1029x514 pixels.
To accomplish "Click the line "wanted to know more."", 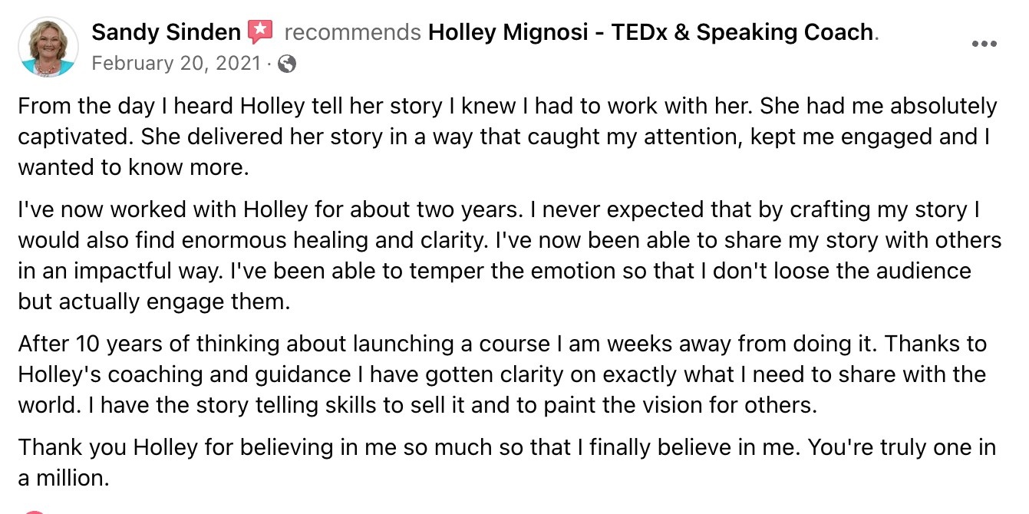I will pos(134,167).
